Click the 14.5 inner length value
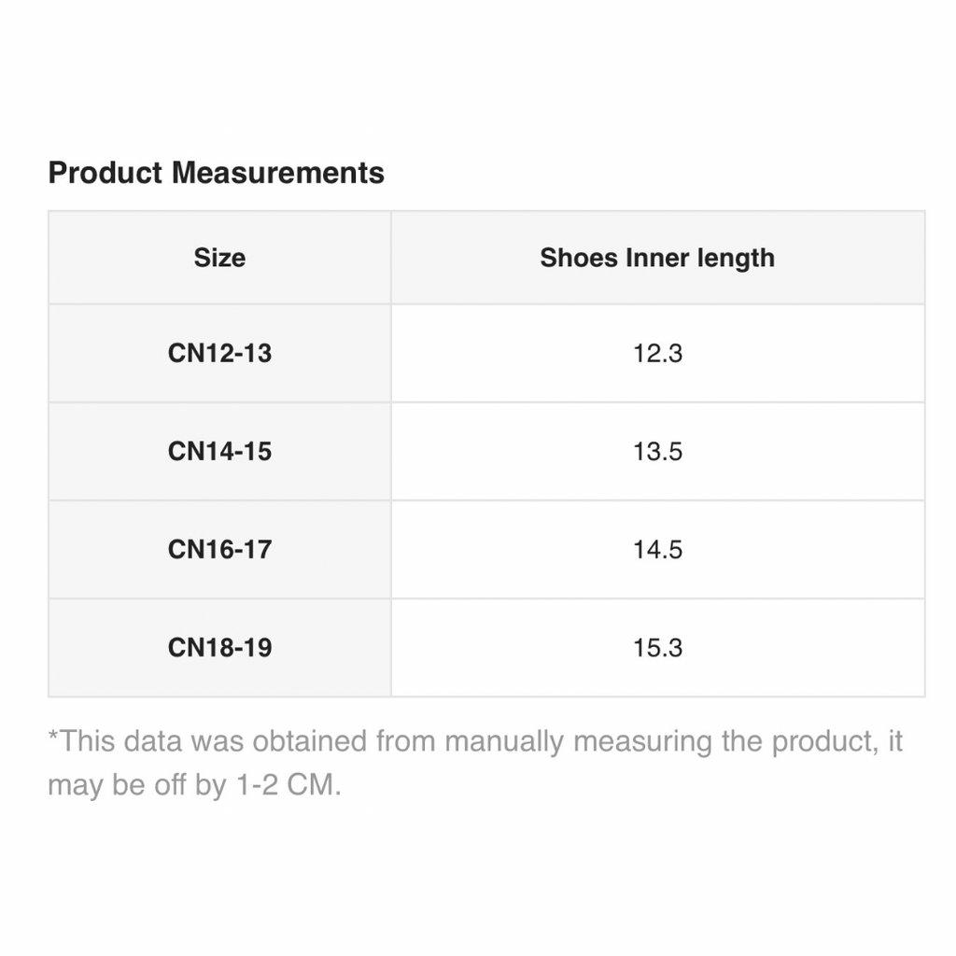 click(657, 550)
